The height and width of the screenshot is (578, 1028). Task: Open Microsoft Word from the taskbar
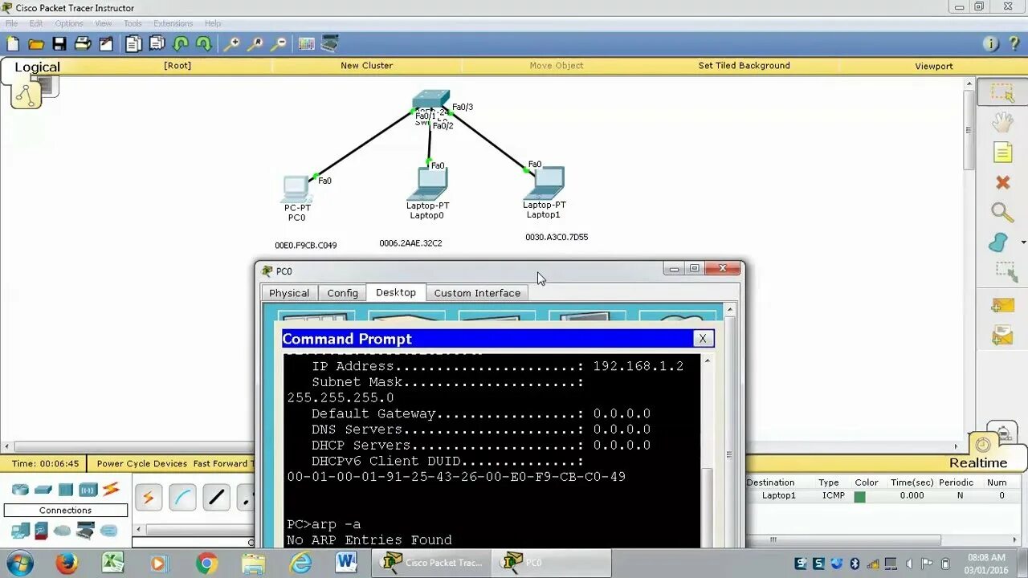pyautogui.click(x=346, y=563)
